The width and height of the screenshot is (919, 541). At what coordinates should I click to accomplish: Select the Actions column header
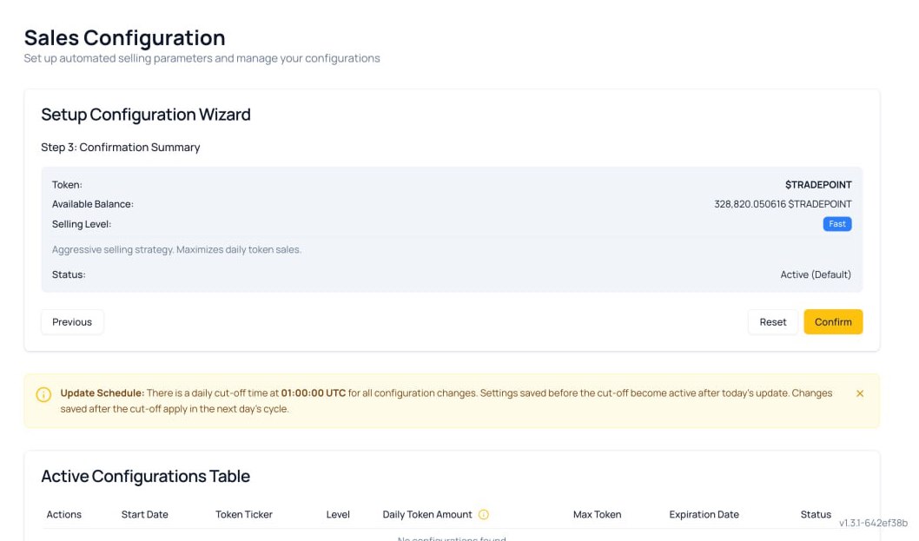click(x=64, y=514)
